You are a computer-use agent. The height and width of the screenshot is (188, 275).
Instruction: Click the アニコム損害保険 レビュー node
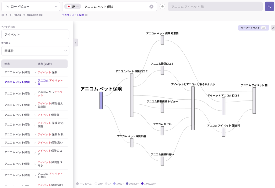pos(162,108)
